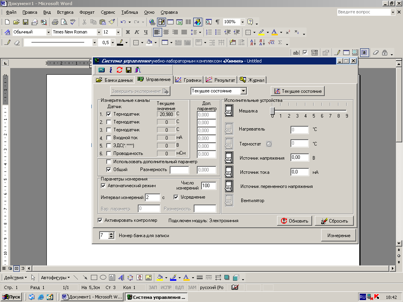Check the channel 3 Термодатчик checkbox

(x=109, y=130)
